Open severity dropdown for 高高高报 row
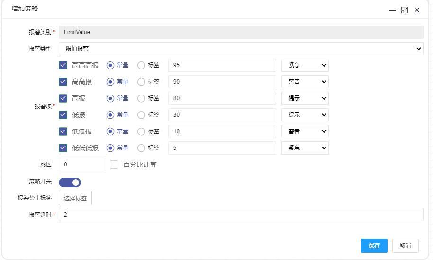 tap(305, 65)
